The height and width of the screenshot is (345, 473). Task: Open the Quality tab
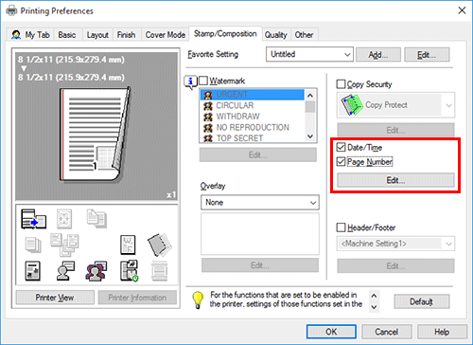point(275,35)
